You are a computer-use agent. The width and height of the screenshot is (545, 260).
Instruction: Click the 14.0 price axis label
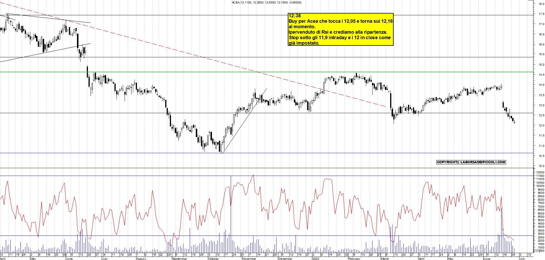click(x=541, y=85)
